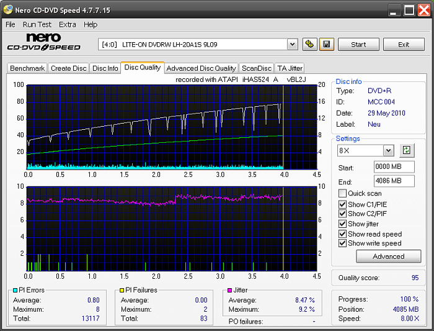Viewport: 434px width, 331px height.
Task: Open the Extra menu
Action: click(x=68, y=24)
